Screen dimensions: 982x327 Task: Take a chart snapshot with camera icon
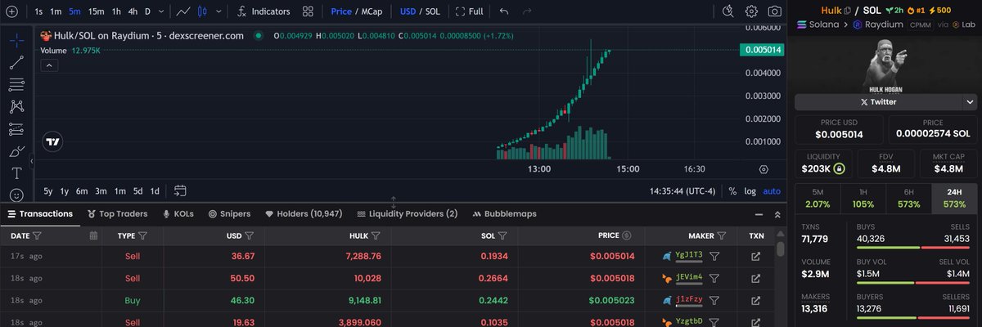coord(774,11)
